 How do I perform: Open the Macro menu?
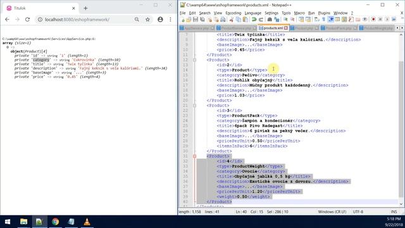pyautogui.click(x=299, y=13)
